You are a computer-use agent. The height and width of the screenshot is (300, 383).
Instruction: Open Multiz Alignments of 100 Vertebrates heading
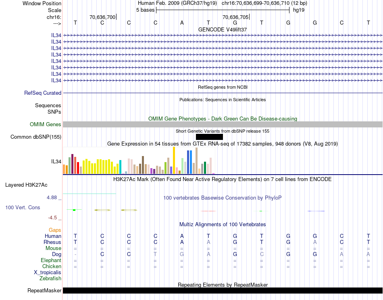[x=223, y=224]
